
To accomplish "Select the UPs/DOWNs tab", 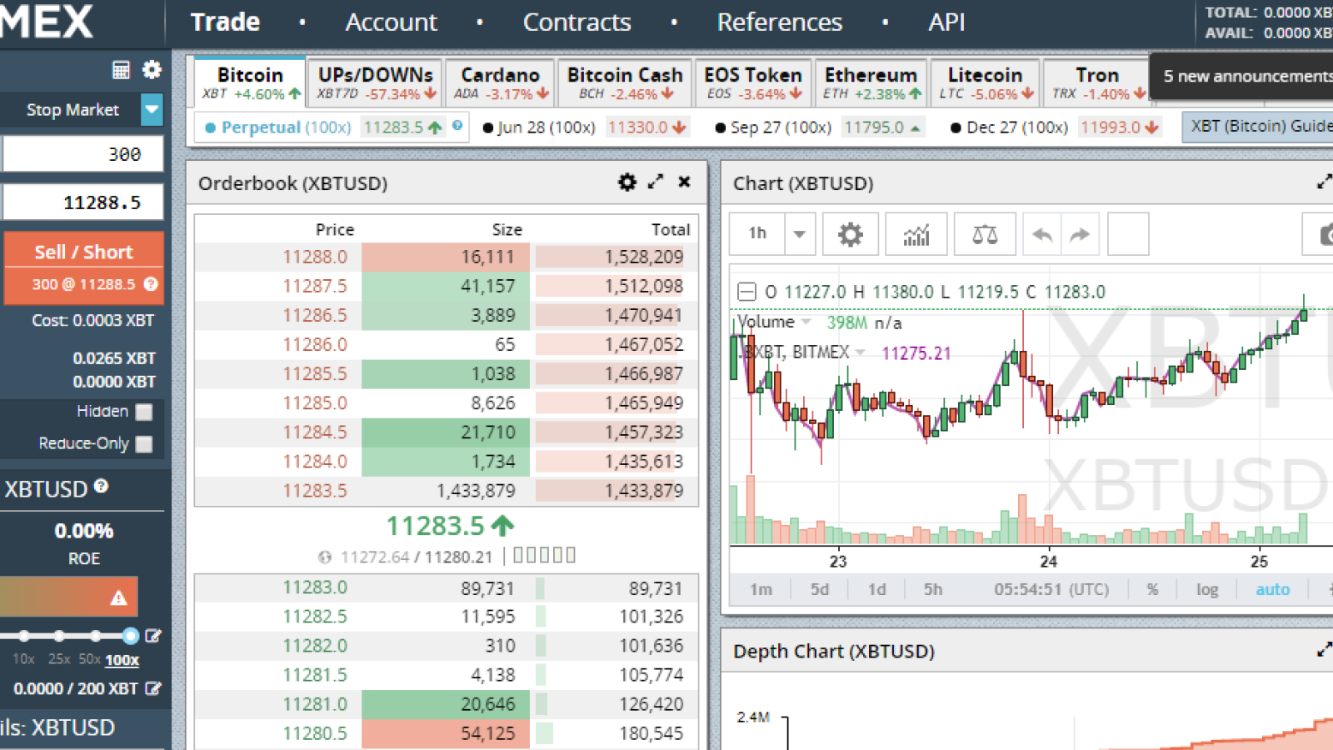I will click(x=376, y=83).
